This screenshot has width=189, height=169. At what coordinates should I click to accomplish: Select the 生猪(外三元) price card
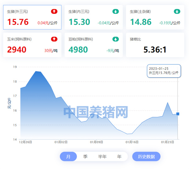[x=32, y=17]
